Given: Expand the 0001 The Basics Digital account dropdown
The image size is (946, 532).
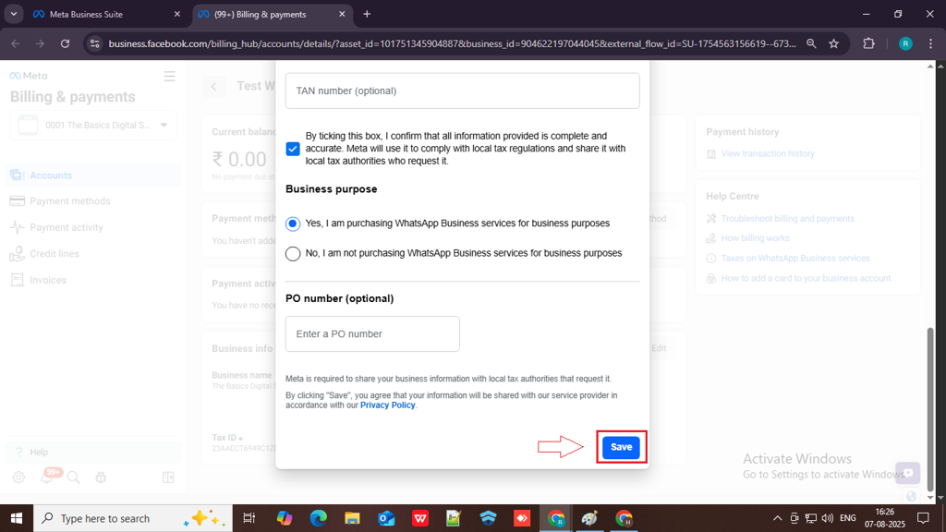Looking at the screenshot, I should tap(93, 125).
